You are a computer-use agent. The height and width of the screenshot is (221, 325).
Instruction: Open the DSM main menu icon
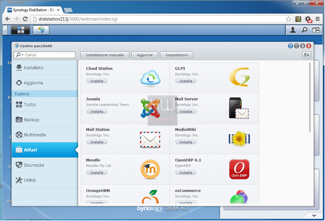[21, 30]
